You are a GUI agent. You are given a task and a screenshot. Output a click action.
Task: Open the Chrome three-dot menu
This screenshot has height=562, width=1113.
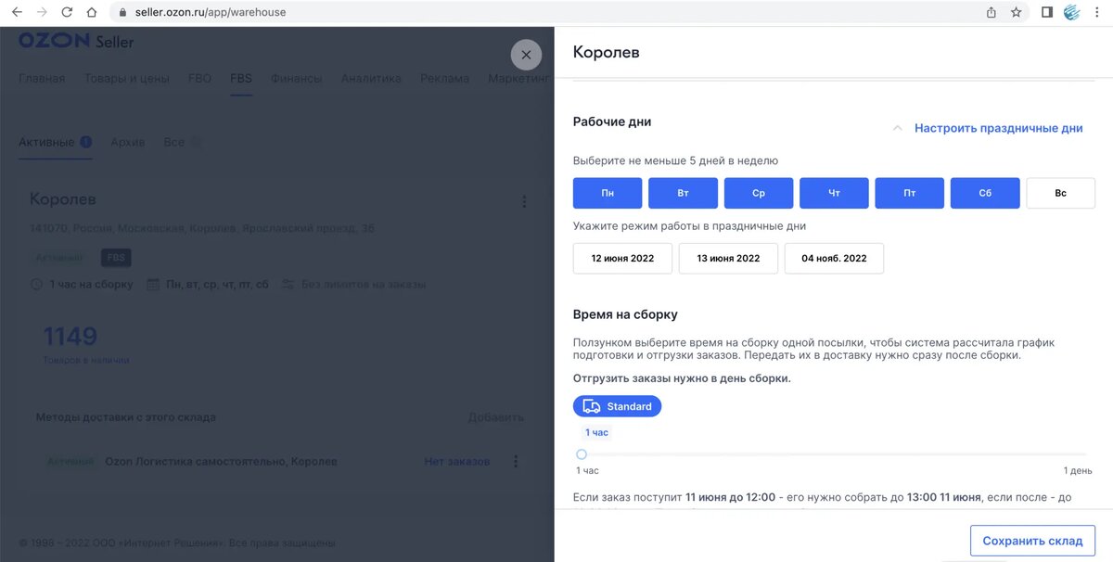(x=1099, y=12)
